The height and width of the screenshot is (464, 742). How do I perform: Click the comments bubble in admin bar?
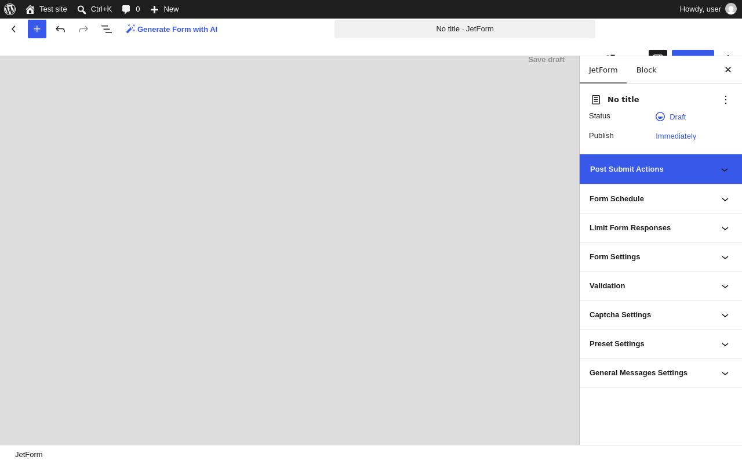point(131,9)
